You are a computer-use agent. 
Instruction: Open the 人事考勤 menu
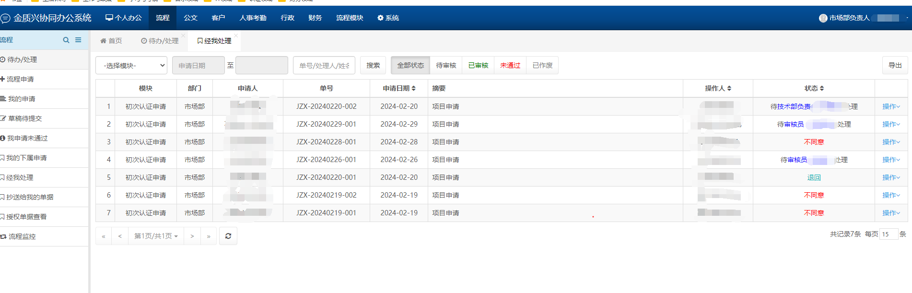253,18
